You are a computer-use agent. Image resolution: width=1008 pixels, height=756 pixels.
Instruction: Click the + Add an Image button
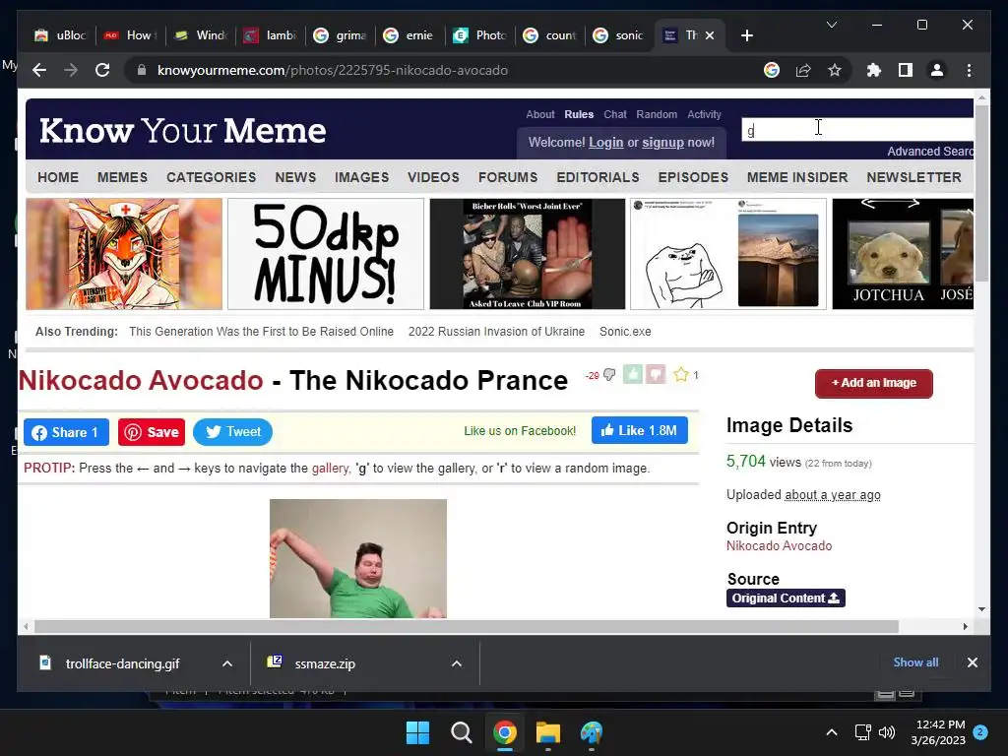874,383
